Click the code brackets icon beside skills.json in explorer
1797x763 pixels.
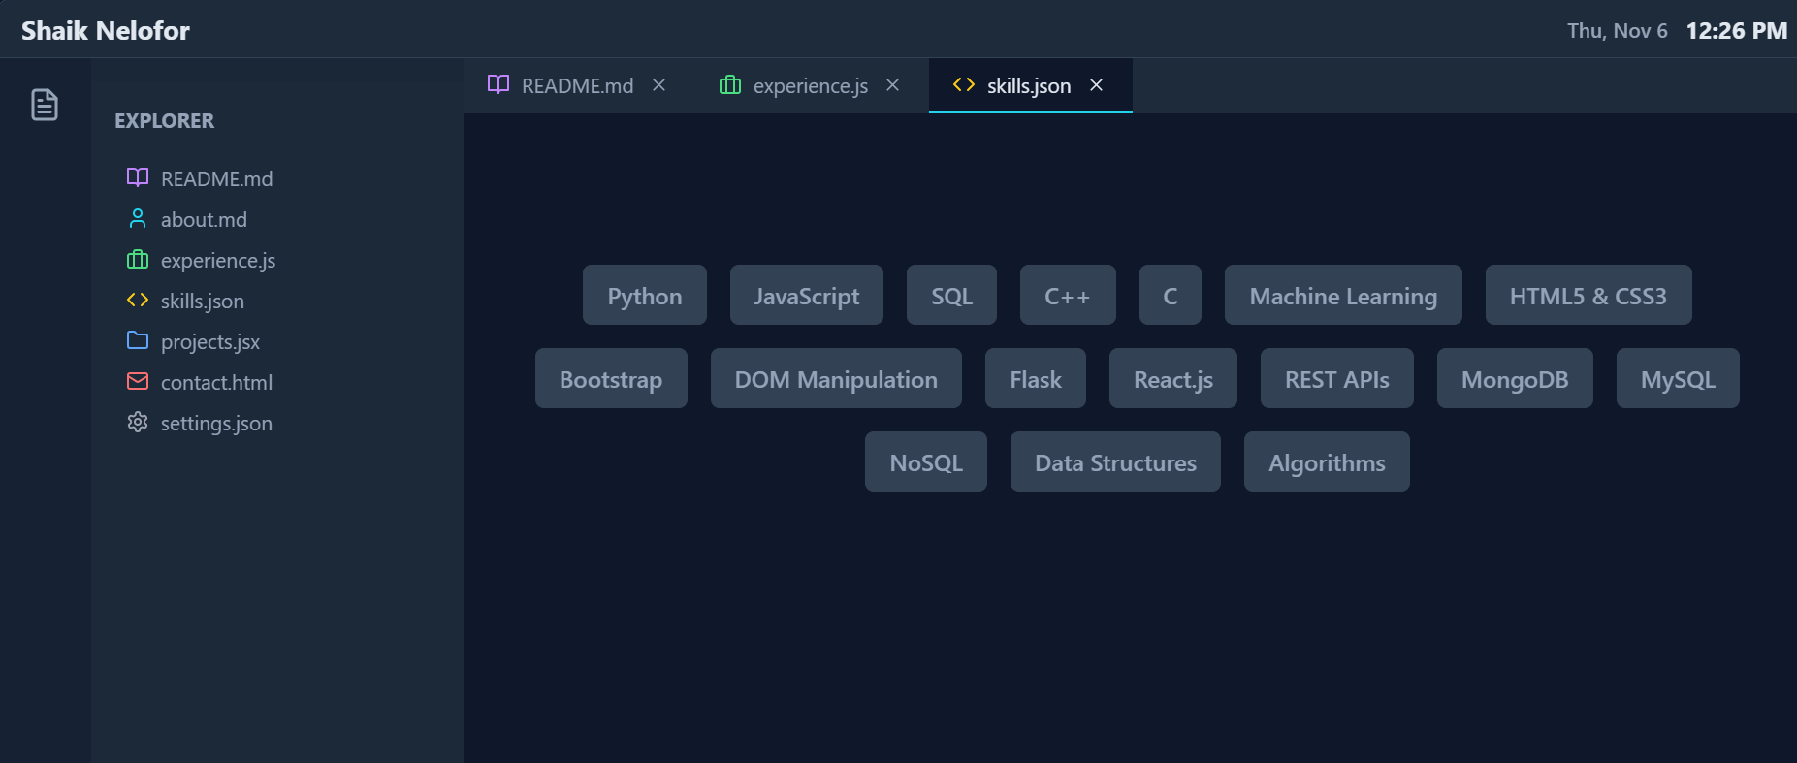(x=138, y=300)
